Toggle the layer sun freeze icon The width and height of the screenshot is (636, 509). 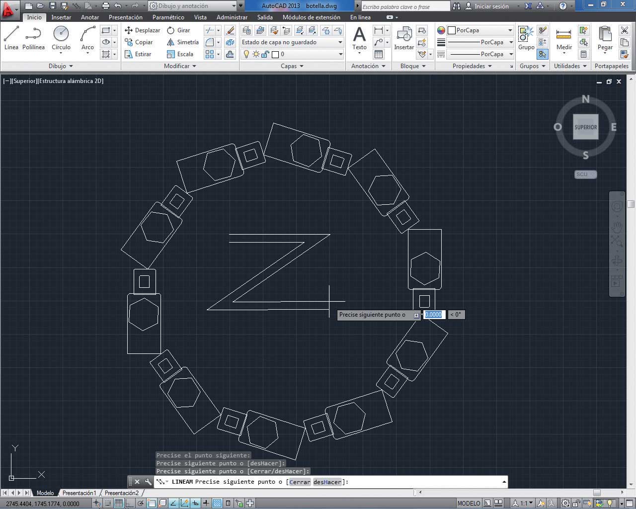point(256,54)
